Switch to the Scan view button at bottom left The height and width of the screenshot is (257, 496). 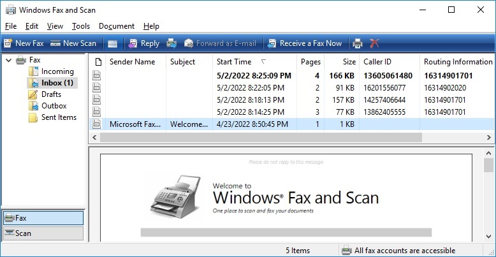[43, 233]
